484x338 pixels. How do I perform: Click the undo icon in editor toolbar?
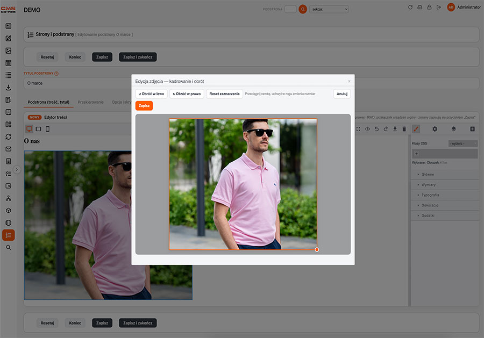376,129
